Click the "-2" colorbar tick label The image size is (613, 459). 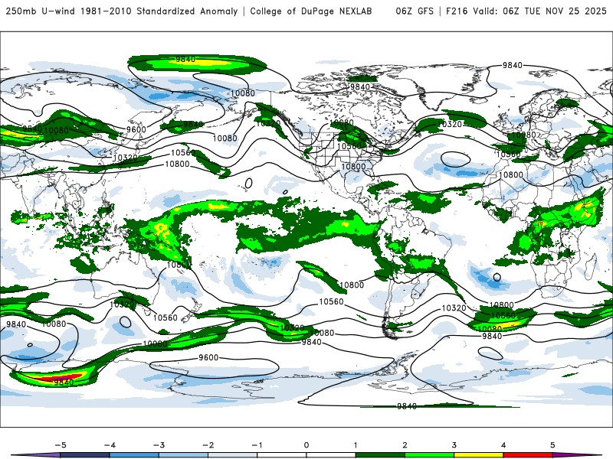click(208, 445)
